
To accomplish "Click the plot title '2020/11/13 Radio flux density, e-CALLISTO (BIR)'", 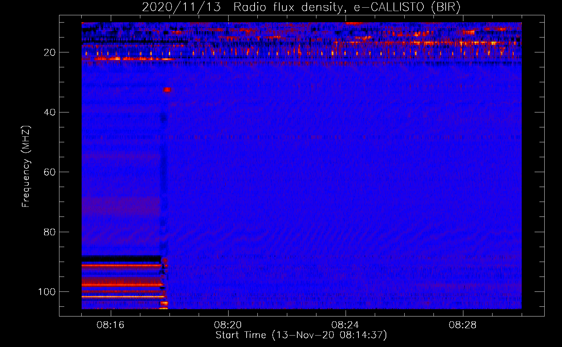I will 301,7.
